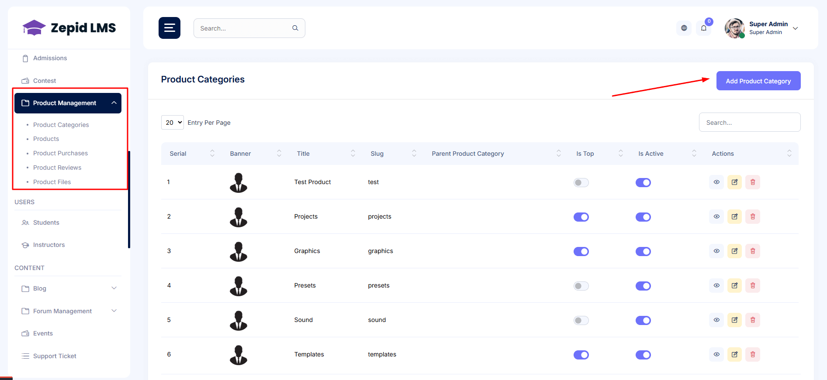Viewport: 827px width, 380px height.
Task: Open the Entry Per Page dropdown
Action: [173, 123]
